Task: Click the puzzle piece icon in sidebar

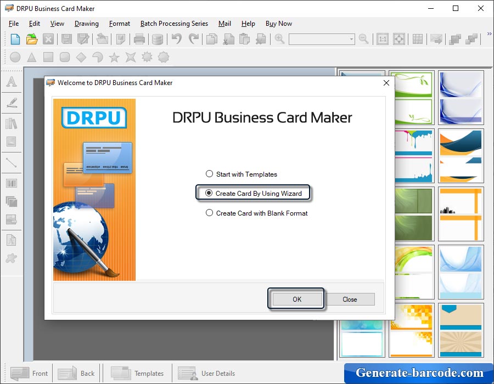Action: pyautogui.click(x=12, y=258)
